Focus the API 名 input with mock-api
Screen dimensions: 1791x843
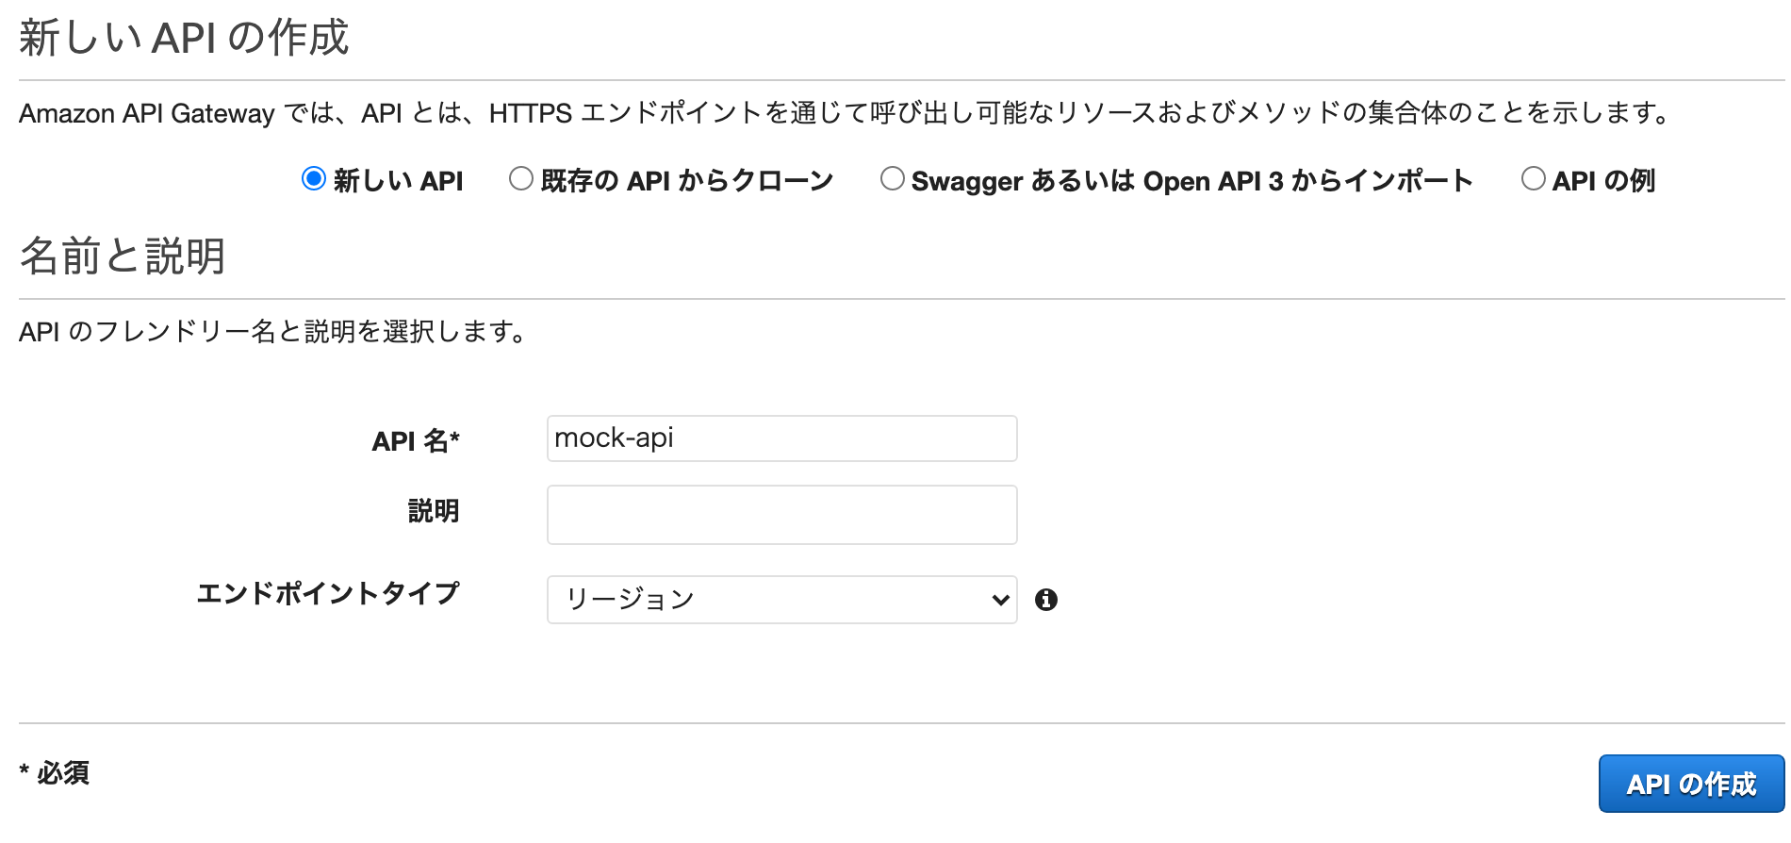781,438
